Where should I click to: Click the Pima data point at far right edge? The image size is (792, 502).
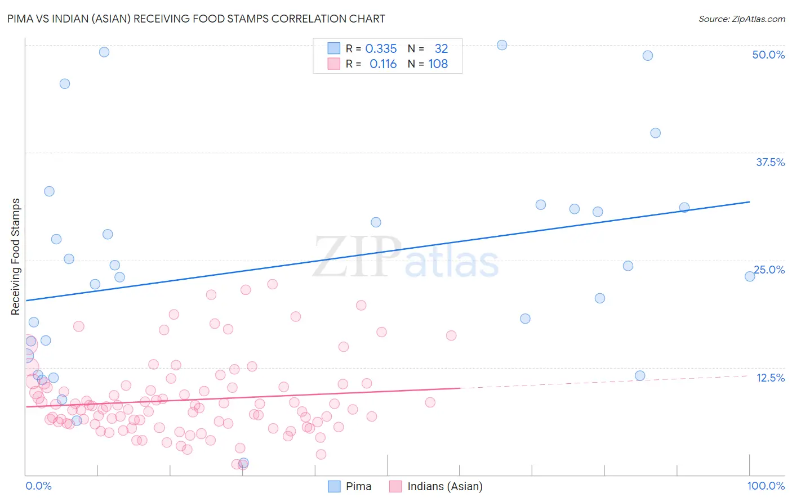click(x=750, y=276)
